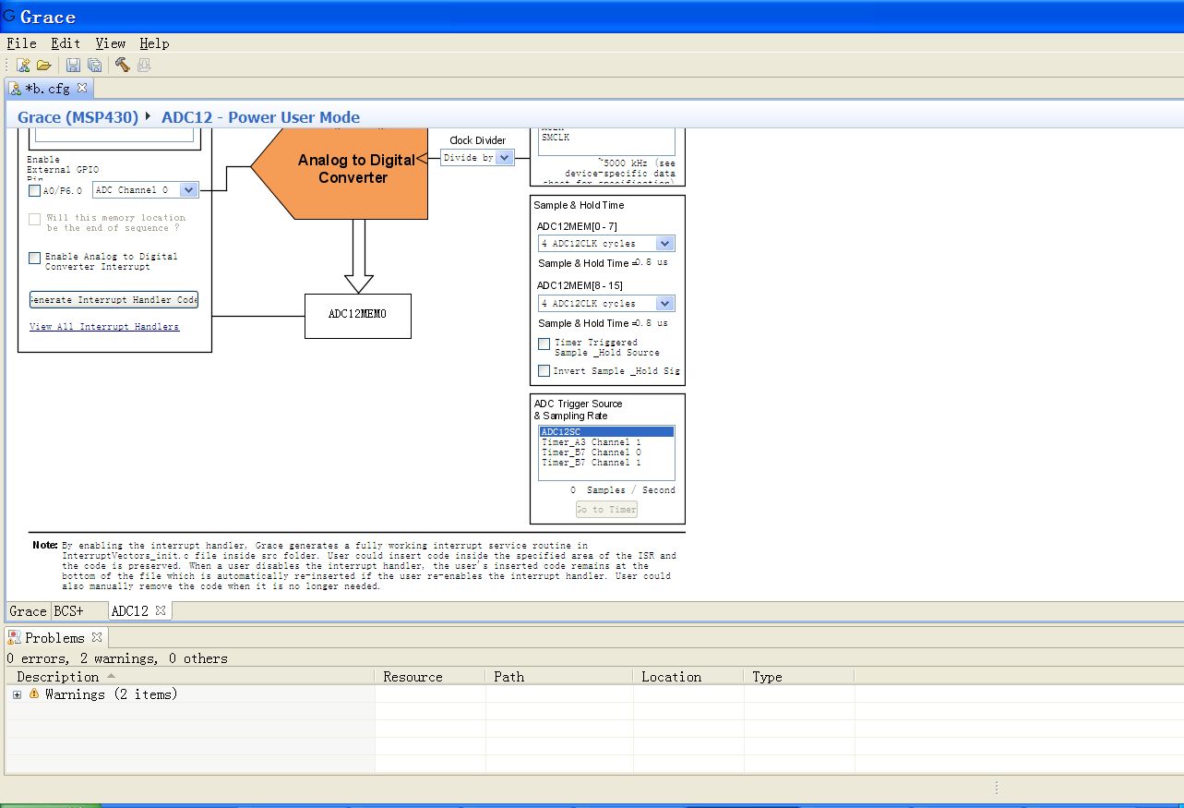Select Timer_B7 Channel 0 trigger source
The image size is (1184, 808).
(x=606, y=452)
